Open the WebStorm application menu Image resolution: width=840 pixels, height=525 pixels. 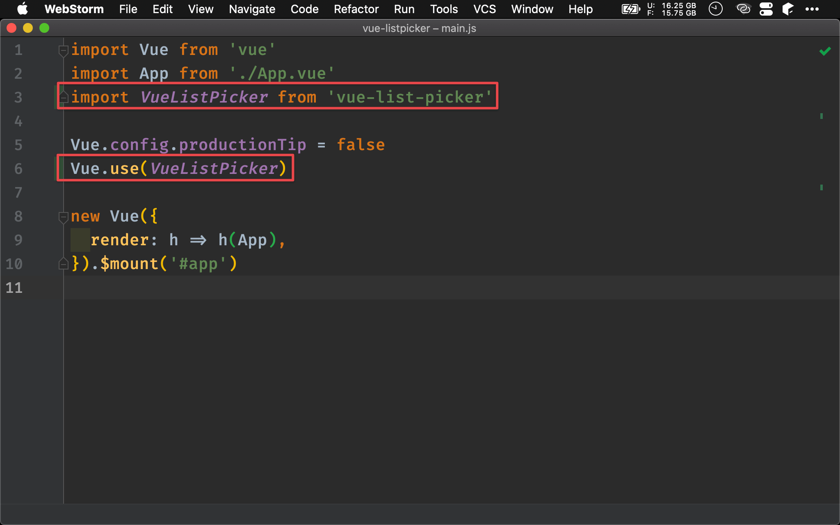[x=74, y=9]
